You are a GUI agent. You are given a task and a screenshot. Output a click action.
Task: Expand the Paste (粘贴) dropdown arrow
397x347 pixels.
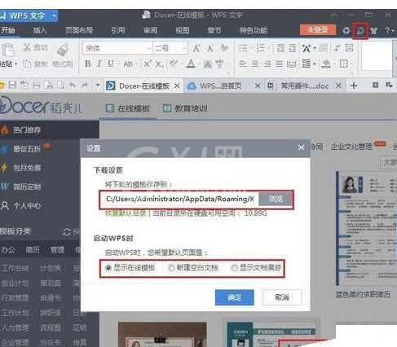pyautogui.click(x=15, y=64)
